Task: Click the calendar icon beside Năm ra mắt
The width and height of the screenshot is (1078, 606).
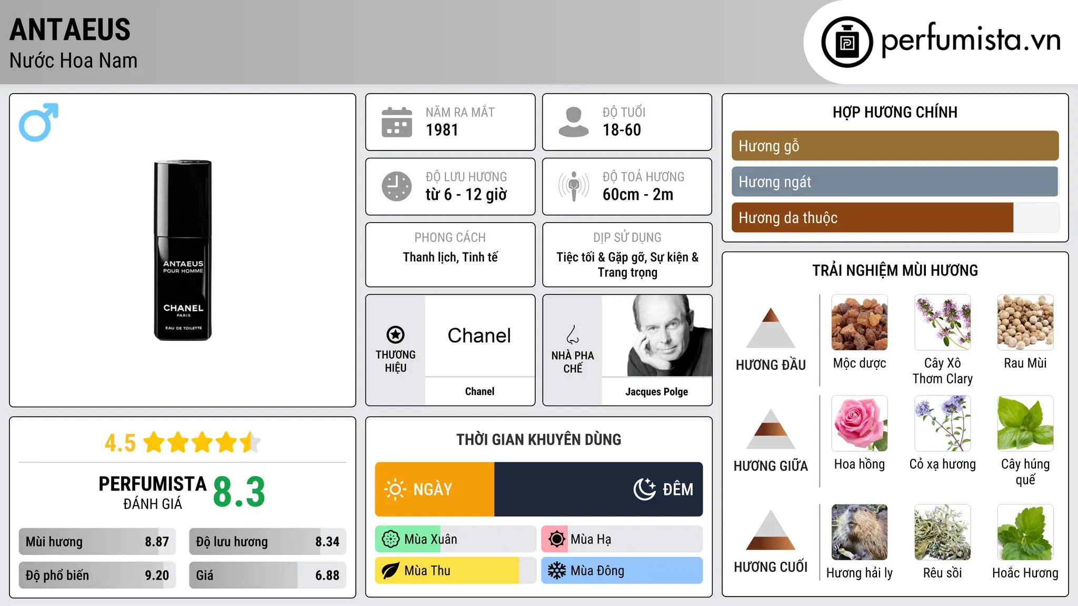Action: (397, 122)
